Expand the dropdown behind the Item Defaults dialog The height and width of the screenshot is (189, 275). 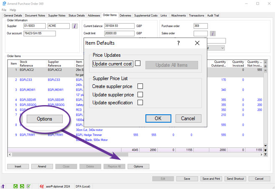coord(222,48)
